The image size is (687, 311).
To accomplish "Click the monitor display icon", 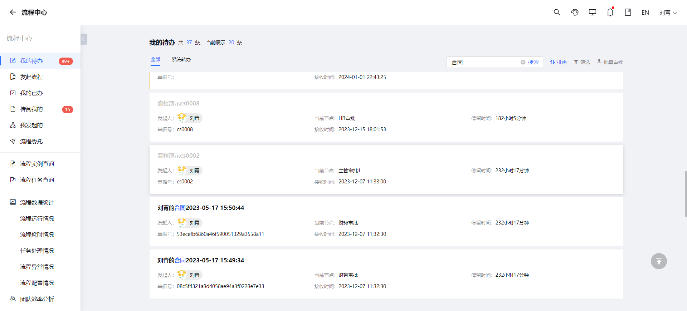I will [593, 12].
